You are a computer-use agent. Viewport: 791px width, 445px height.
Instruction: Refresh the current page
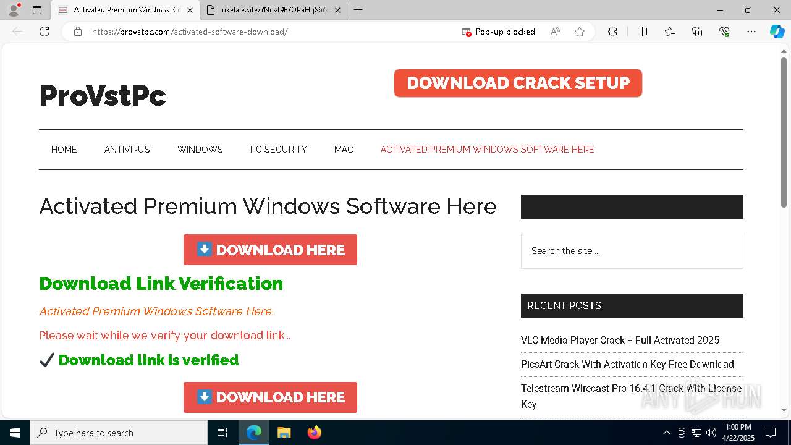pyautogui.click(x=44, y=32)
